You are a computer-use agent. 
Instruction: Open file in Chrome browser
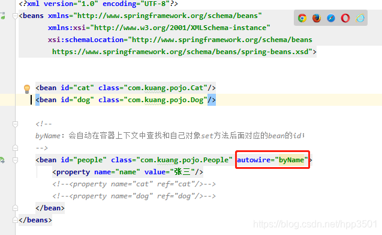[302, 18]
